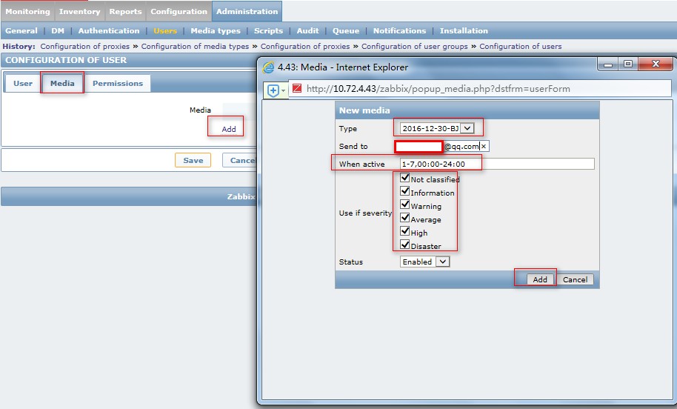
Task: Click the Zabbix favicon in address bar
Action: click(x=296, y=88)
